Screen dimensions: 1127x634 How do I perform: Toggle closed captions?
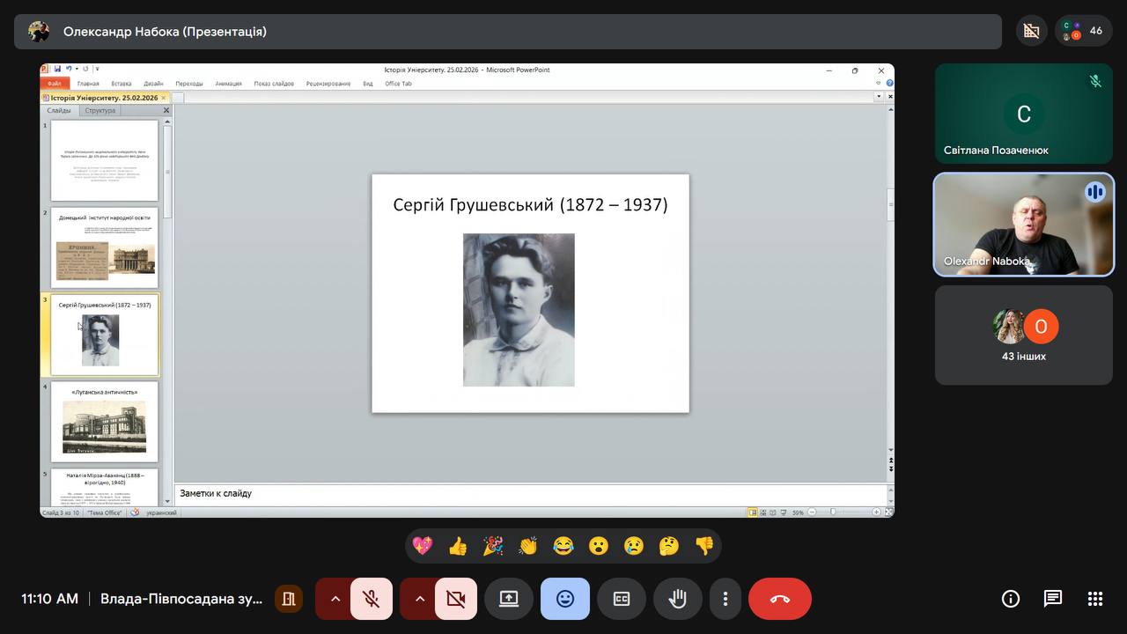pyautogui.click(x=621, y=599)
